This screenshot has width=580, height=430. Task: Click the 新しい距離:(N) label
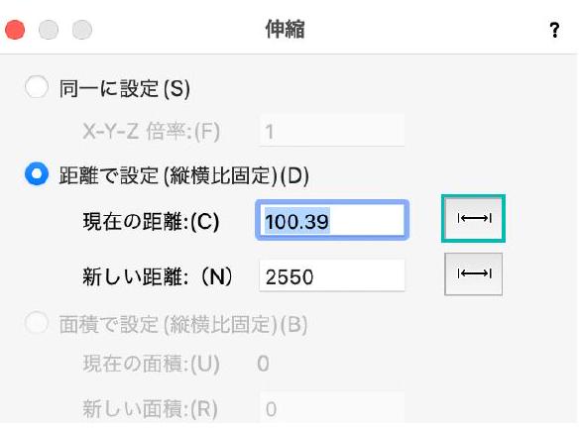158,276
